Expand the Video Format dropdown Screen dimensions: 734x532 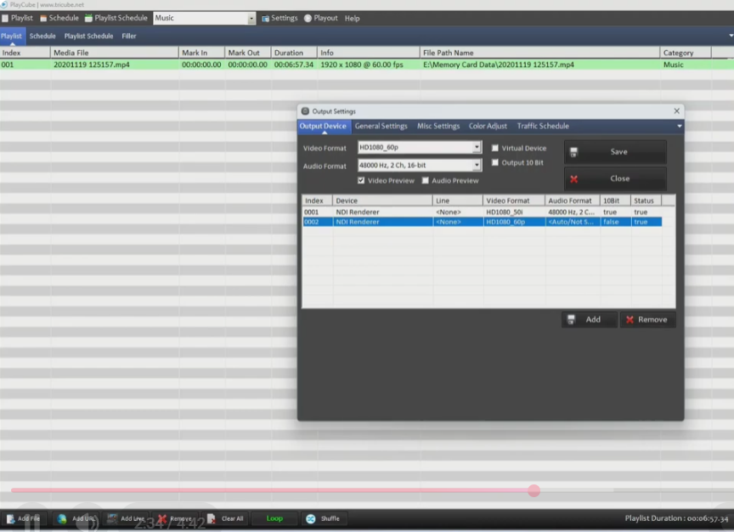click(x=477, y=148)
